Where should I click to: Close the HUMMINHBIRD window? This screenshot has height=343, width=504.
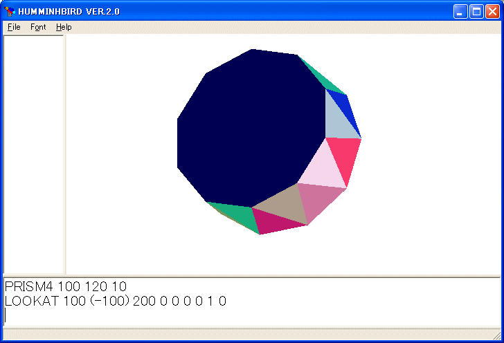pyautogui.click(x=492, y=12)
